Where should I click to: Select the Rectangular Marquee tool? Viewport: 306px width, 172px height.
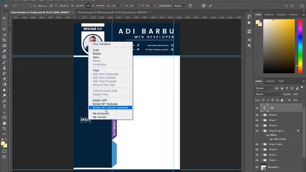4,23
